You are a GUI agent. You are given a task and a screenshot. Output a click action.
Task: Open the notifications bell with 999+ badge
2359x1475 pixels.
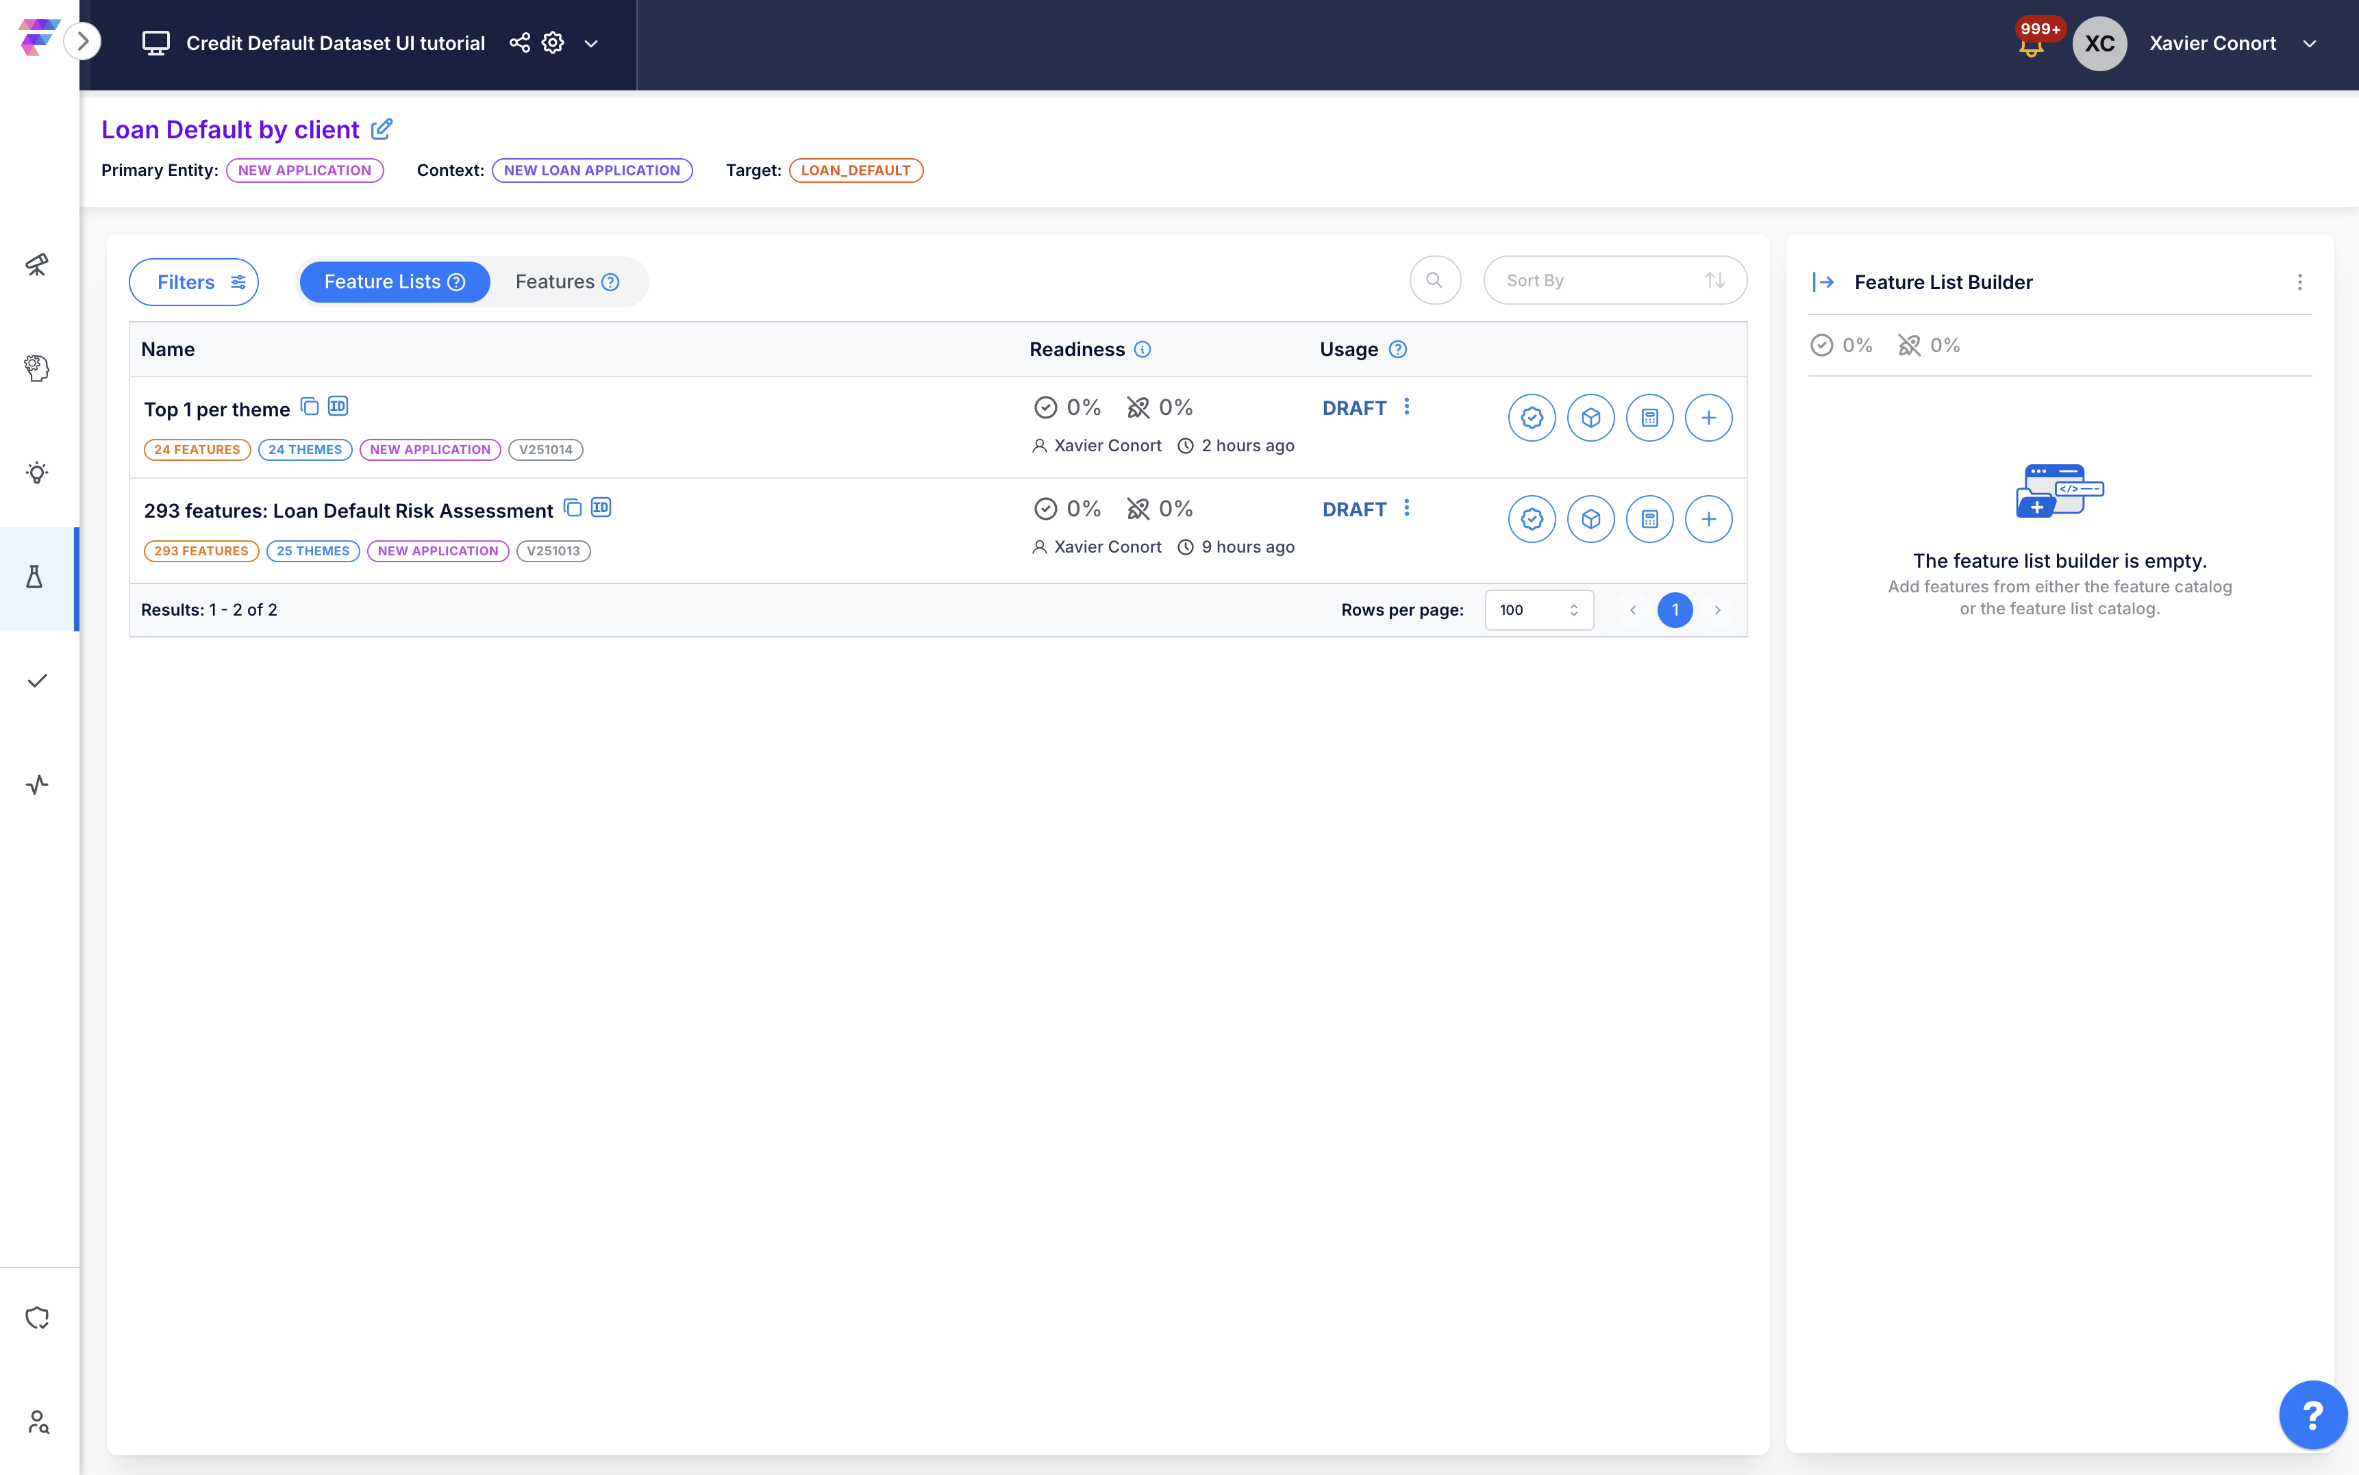2031,46
